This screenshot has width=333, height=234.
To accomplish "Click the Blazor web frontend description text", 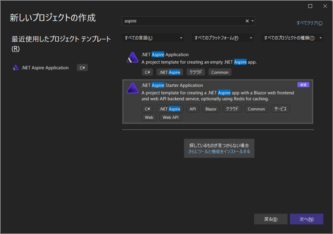I will tap(218, 96).
